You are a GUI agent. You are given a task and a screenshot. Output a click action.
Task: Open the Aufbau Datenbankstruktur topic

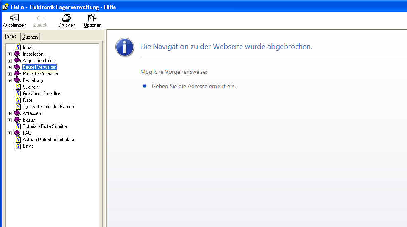pyautogui.click(x=49, y=140)
